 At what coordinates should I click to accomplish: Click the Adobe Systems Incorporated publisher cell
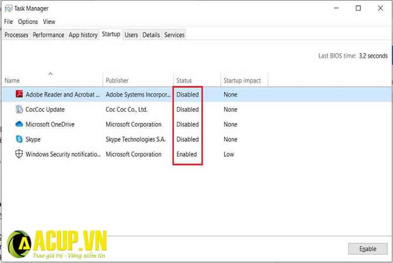(138, 95)
